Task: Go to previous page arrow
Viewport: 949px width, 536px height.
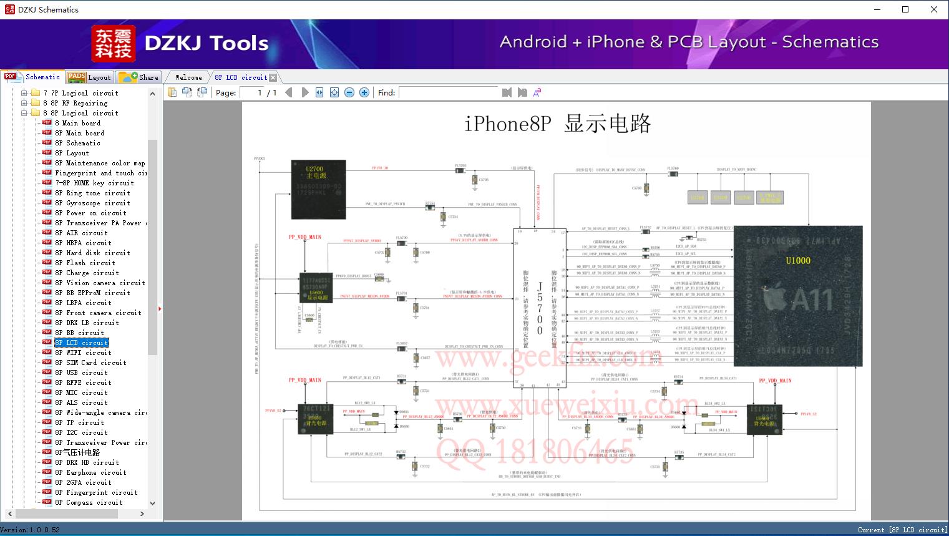Action: (x=289, y=92)
